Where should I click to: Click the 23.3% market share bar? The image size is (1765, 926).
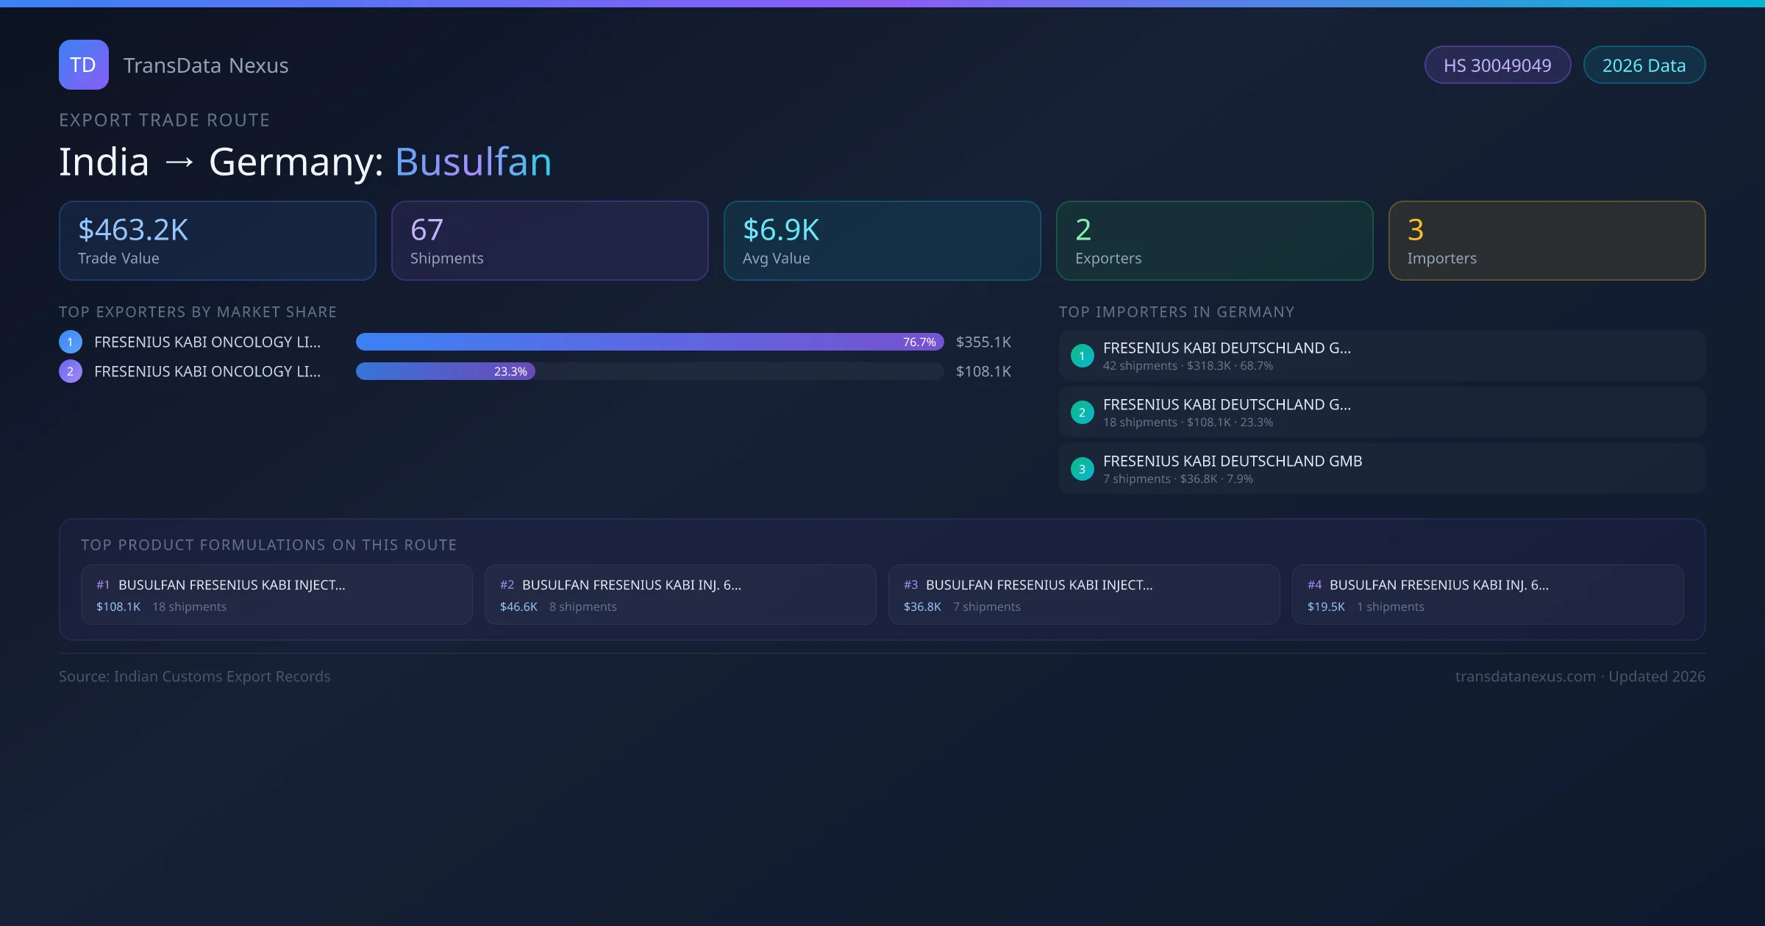(446, 371)
